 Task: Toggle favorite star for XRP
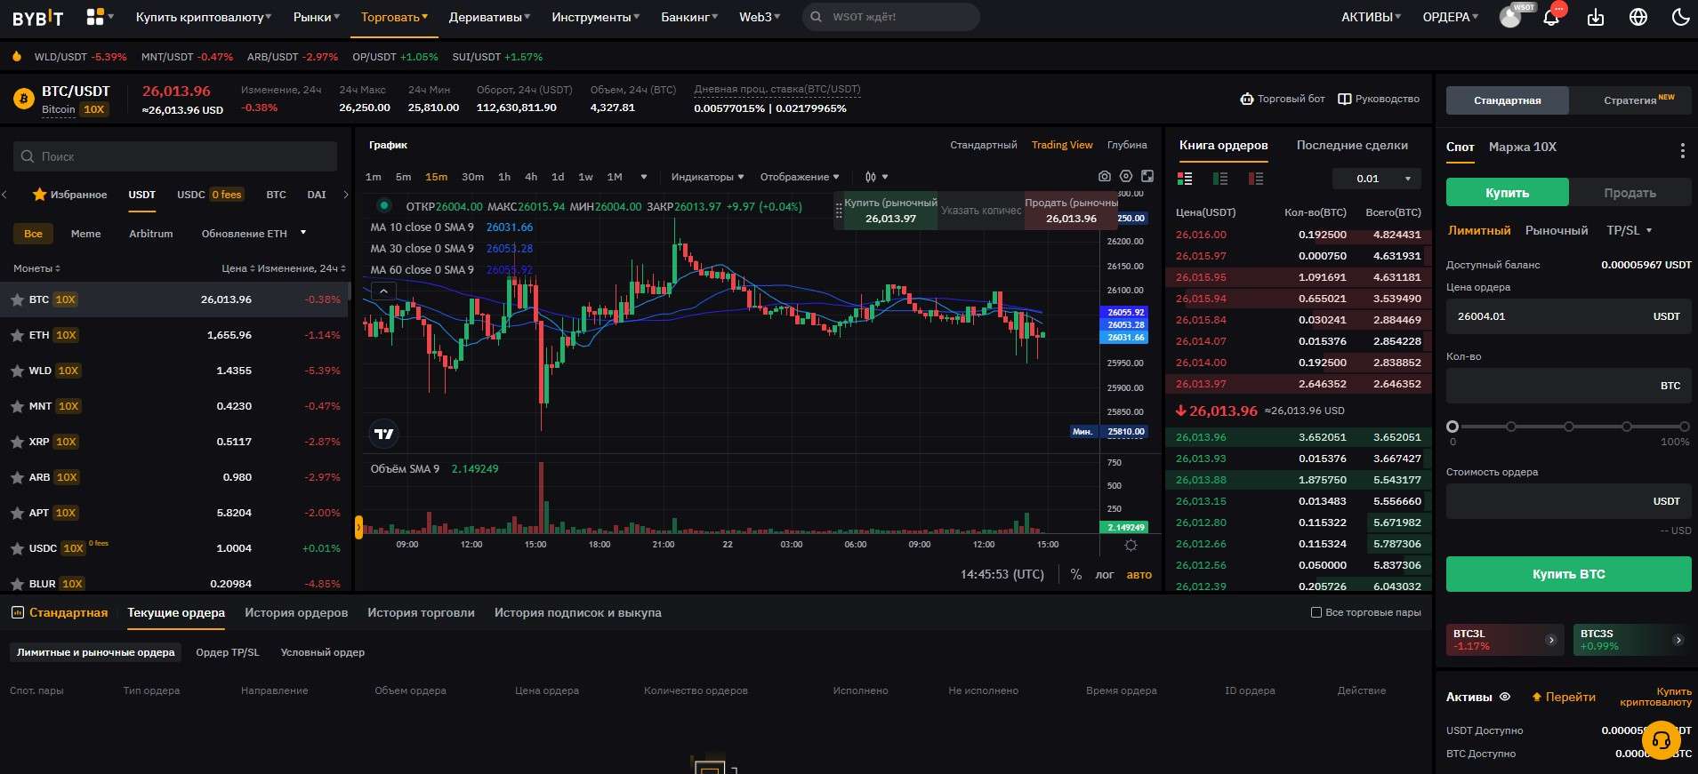point(17,442)
